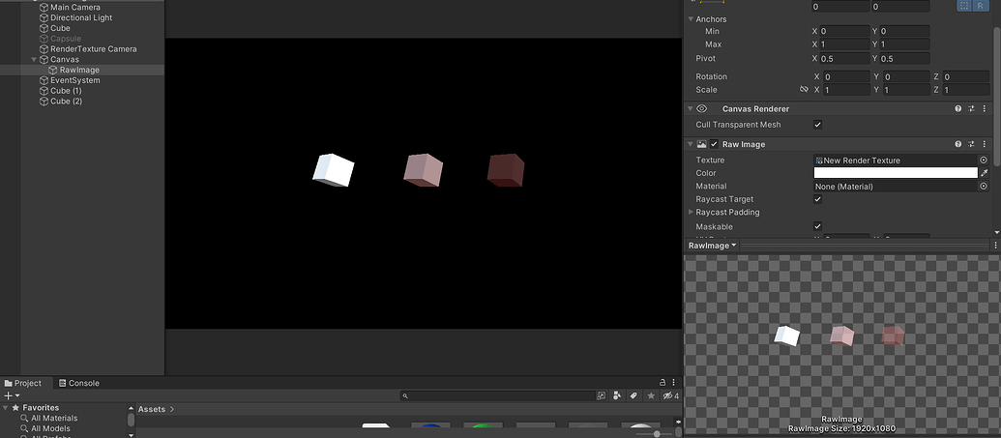This screenshot has width=1001, height=438.
Task: Click the Search by Label tag icon
Action: coord(633,395)
